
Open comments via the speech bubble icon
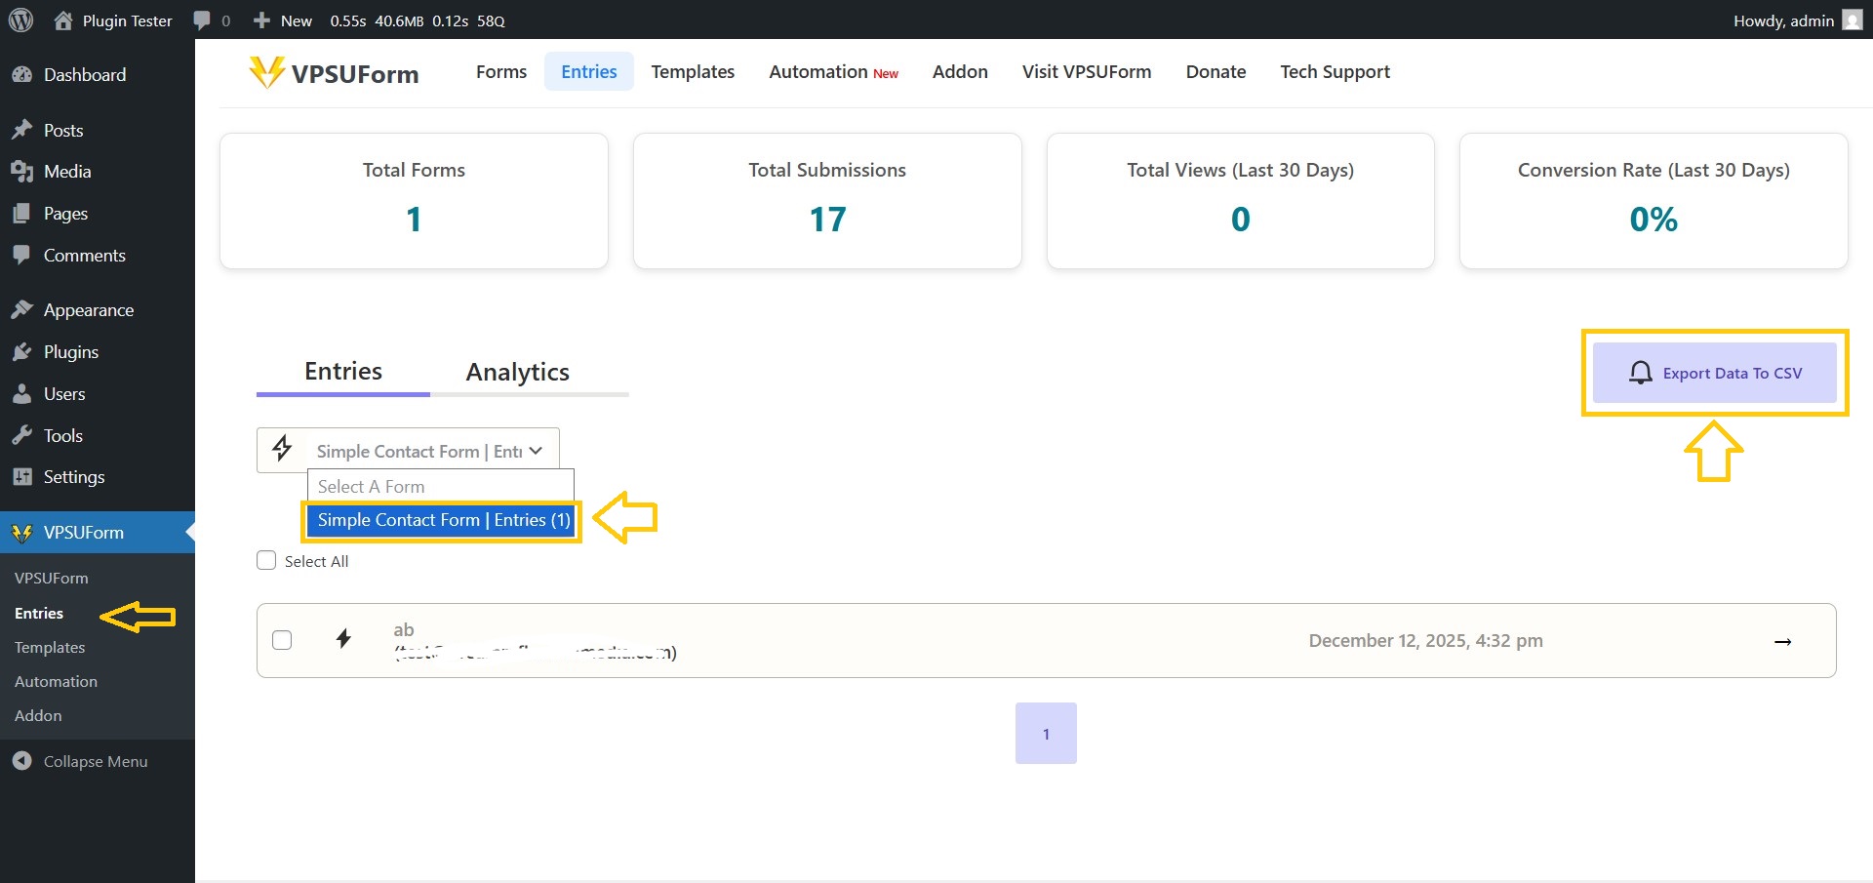point(202,20)
